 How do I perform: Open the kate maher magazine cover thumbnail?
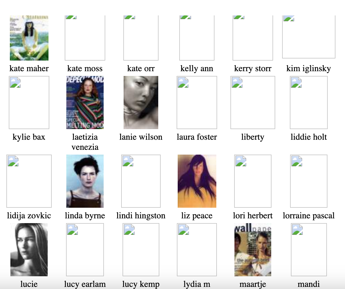click(29, 38)
